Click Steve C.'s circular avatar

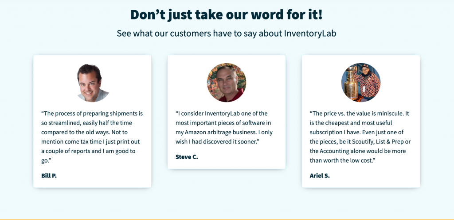[227, 83]
